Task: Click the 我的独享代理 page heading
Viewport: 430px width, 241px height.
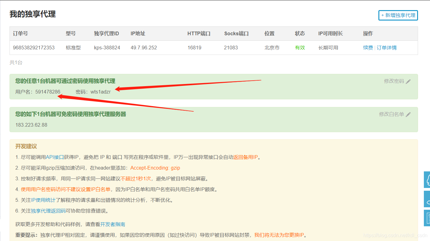Action: click(33, 14)
